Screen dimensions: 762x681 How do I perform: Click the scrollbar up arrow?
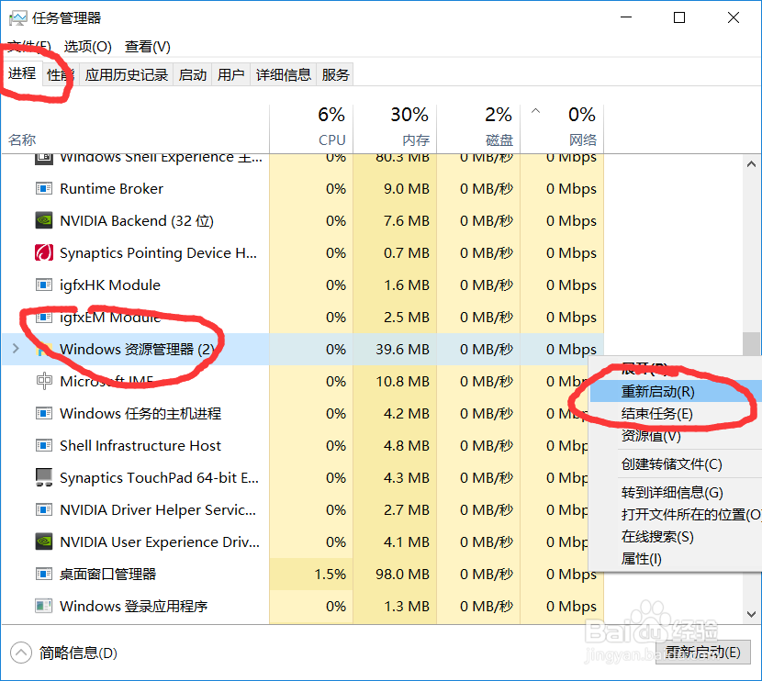pos(751,164)
